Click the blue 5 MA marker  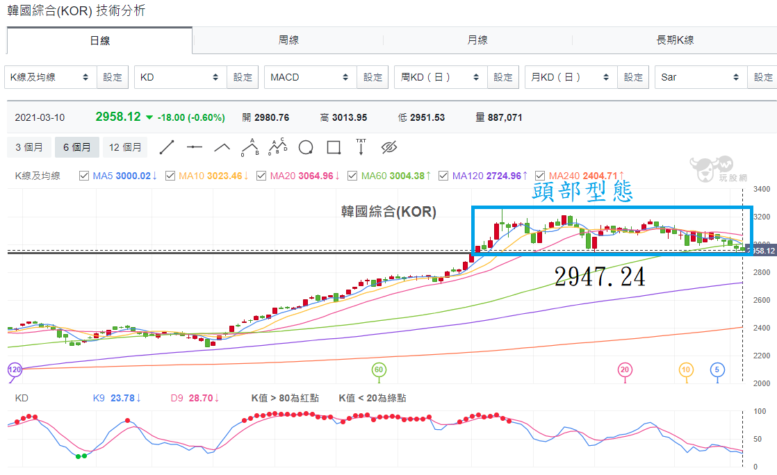click(x=717, y=369)
